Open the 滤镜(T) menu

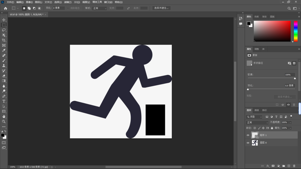68,2
